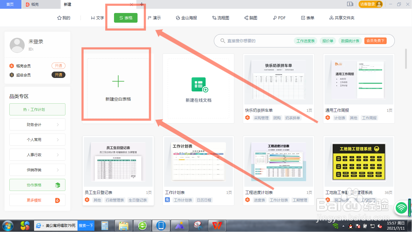Screen dimensions: 412x232
Task: Open 工作计划表 template thumbnail
Action: (198, 162)
